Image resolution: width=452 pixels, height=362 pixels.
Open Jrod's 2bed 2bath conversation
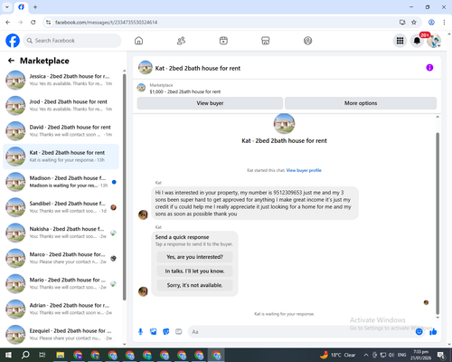[x=61, y=105]
